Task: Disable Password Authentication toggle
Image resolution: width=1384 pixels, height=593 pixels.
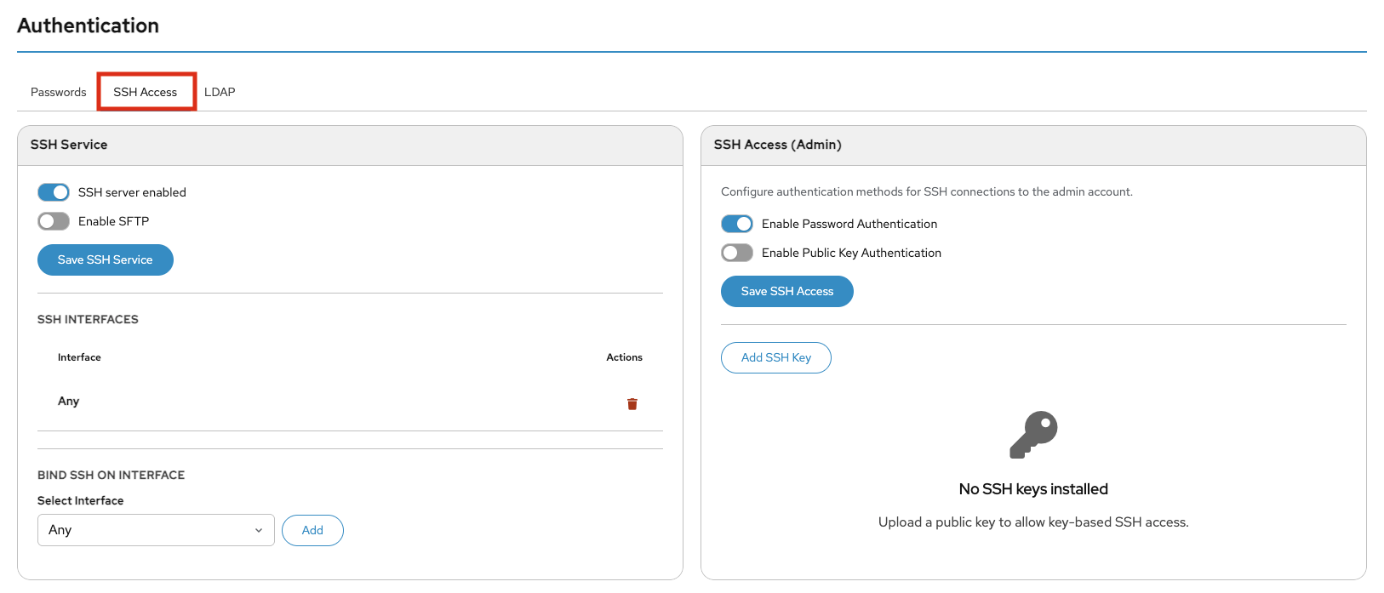Action: click(x=737, y=224)
